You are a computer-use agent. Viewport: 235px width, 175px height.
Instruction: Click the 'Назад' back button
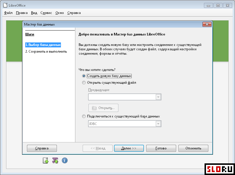pyautogui.click(x=97, y=148)
